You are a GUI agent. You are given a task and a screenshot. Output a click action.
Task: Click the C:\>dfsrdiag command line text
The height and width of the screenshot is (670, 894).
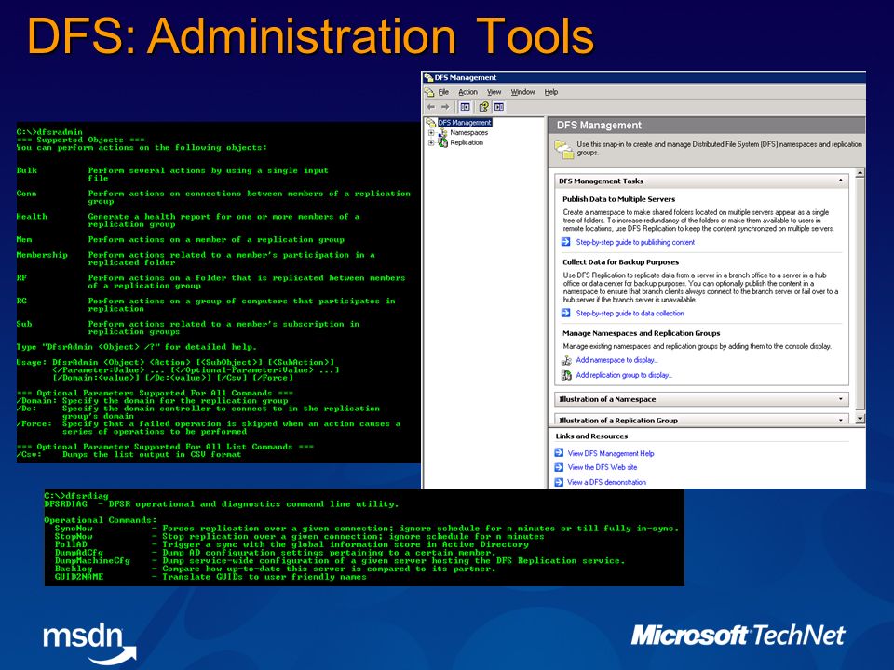76,496
